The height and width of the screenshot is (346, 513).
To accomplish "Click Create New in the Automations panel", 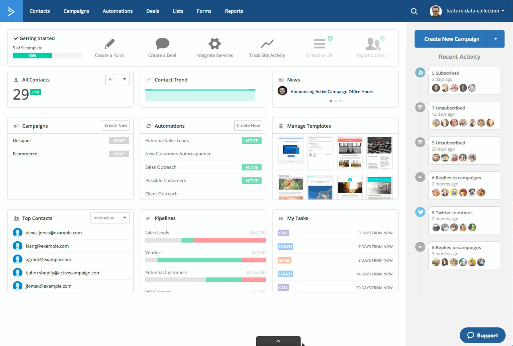I will point(248,125).
